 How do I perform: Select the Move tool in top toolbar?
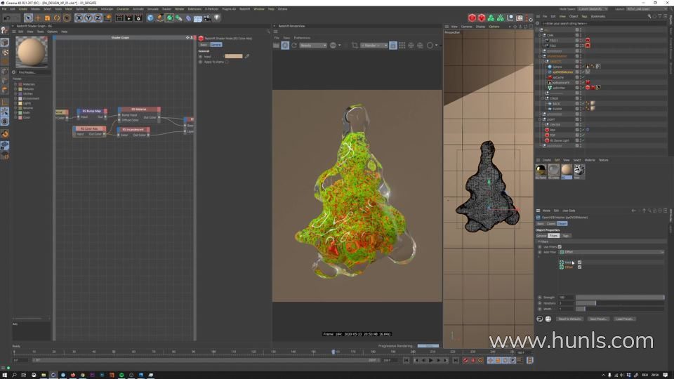click(x=38, y=18)
